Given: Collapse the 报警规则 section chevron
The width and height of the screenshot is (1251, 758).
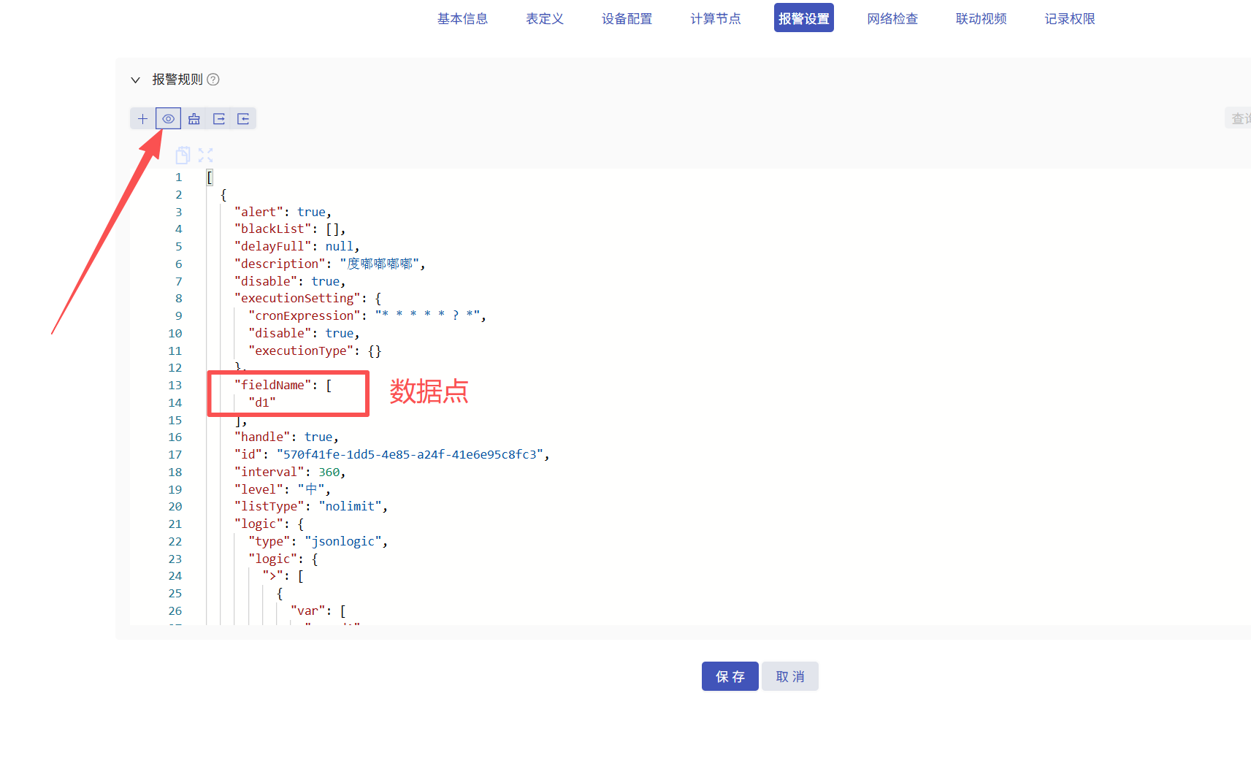Looking at the screenshot, I should point(135,80).
